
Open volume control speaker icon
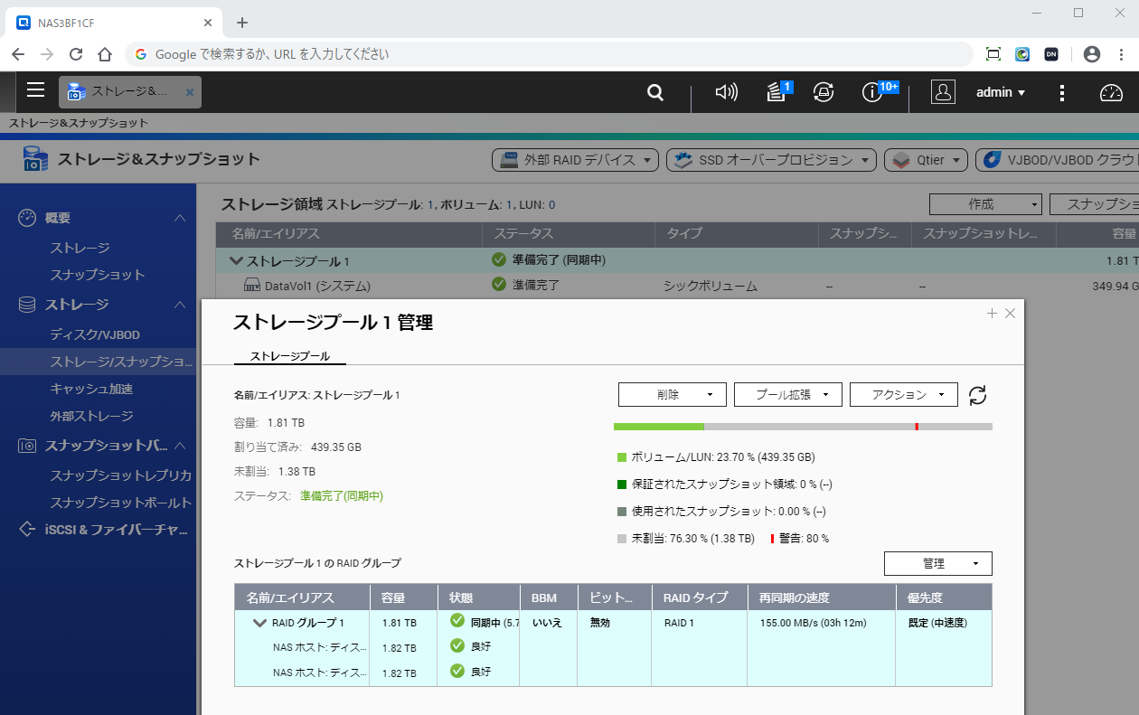[x=726, y=92]
